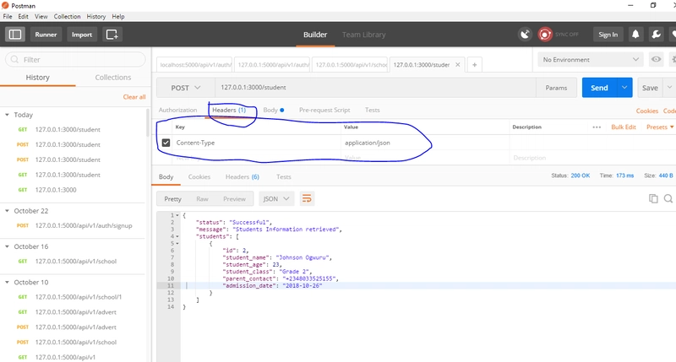Uncheck the Content-Type header checkbox
Screen dimensions: 676x362
166,143
